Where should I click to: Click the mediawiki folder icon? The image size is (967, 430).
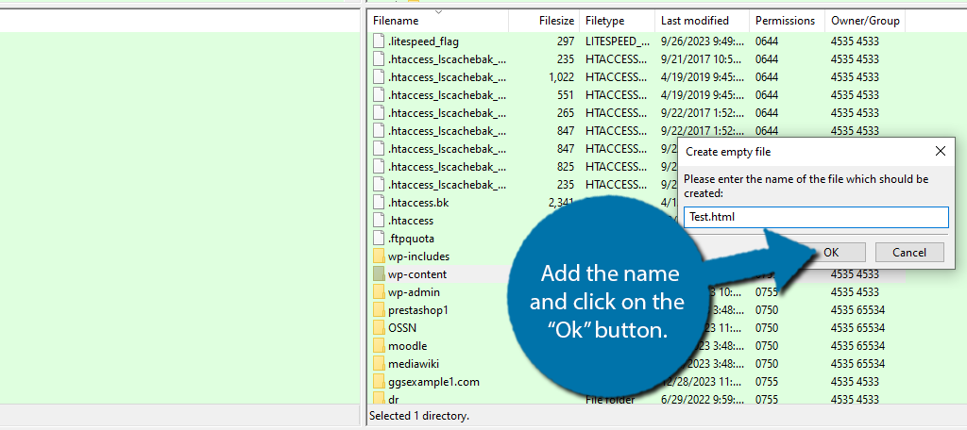coord(379,364)
